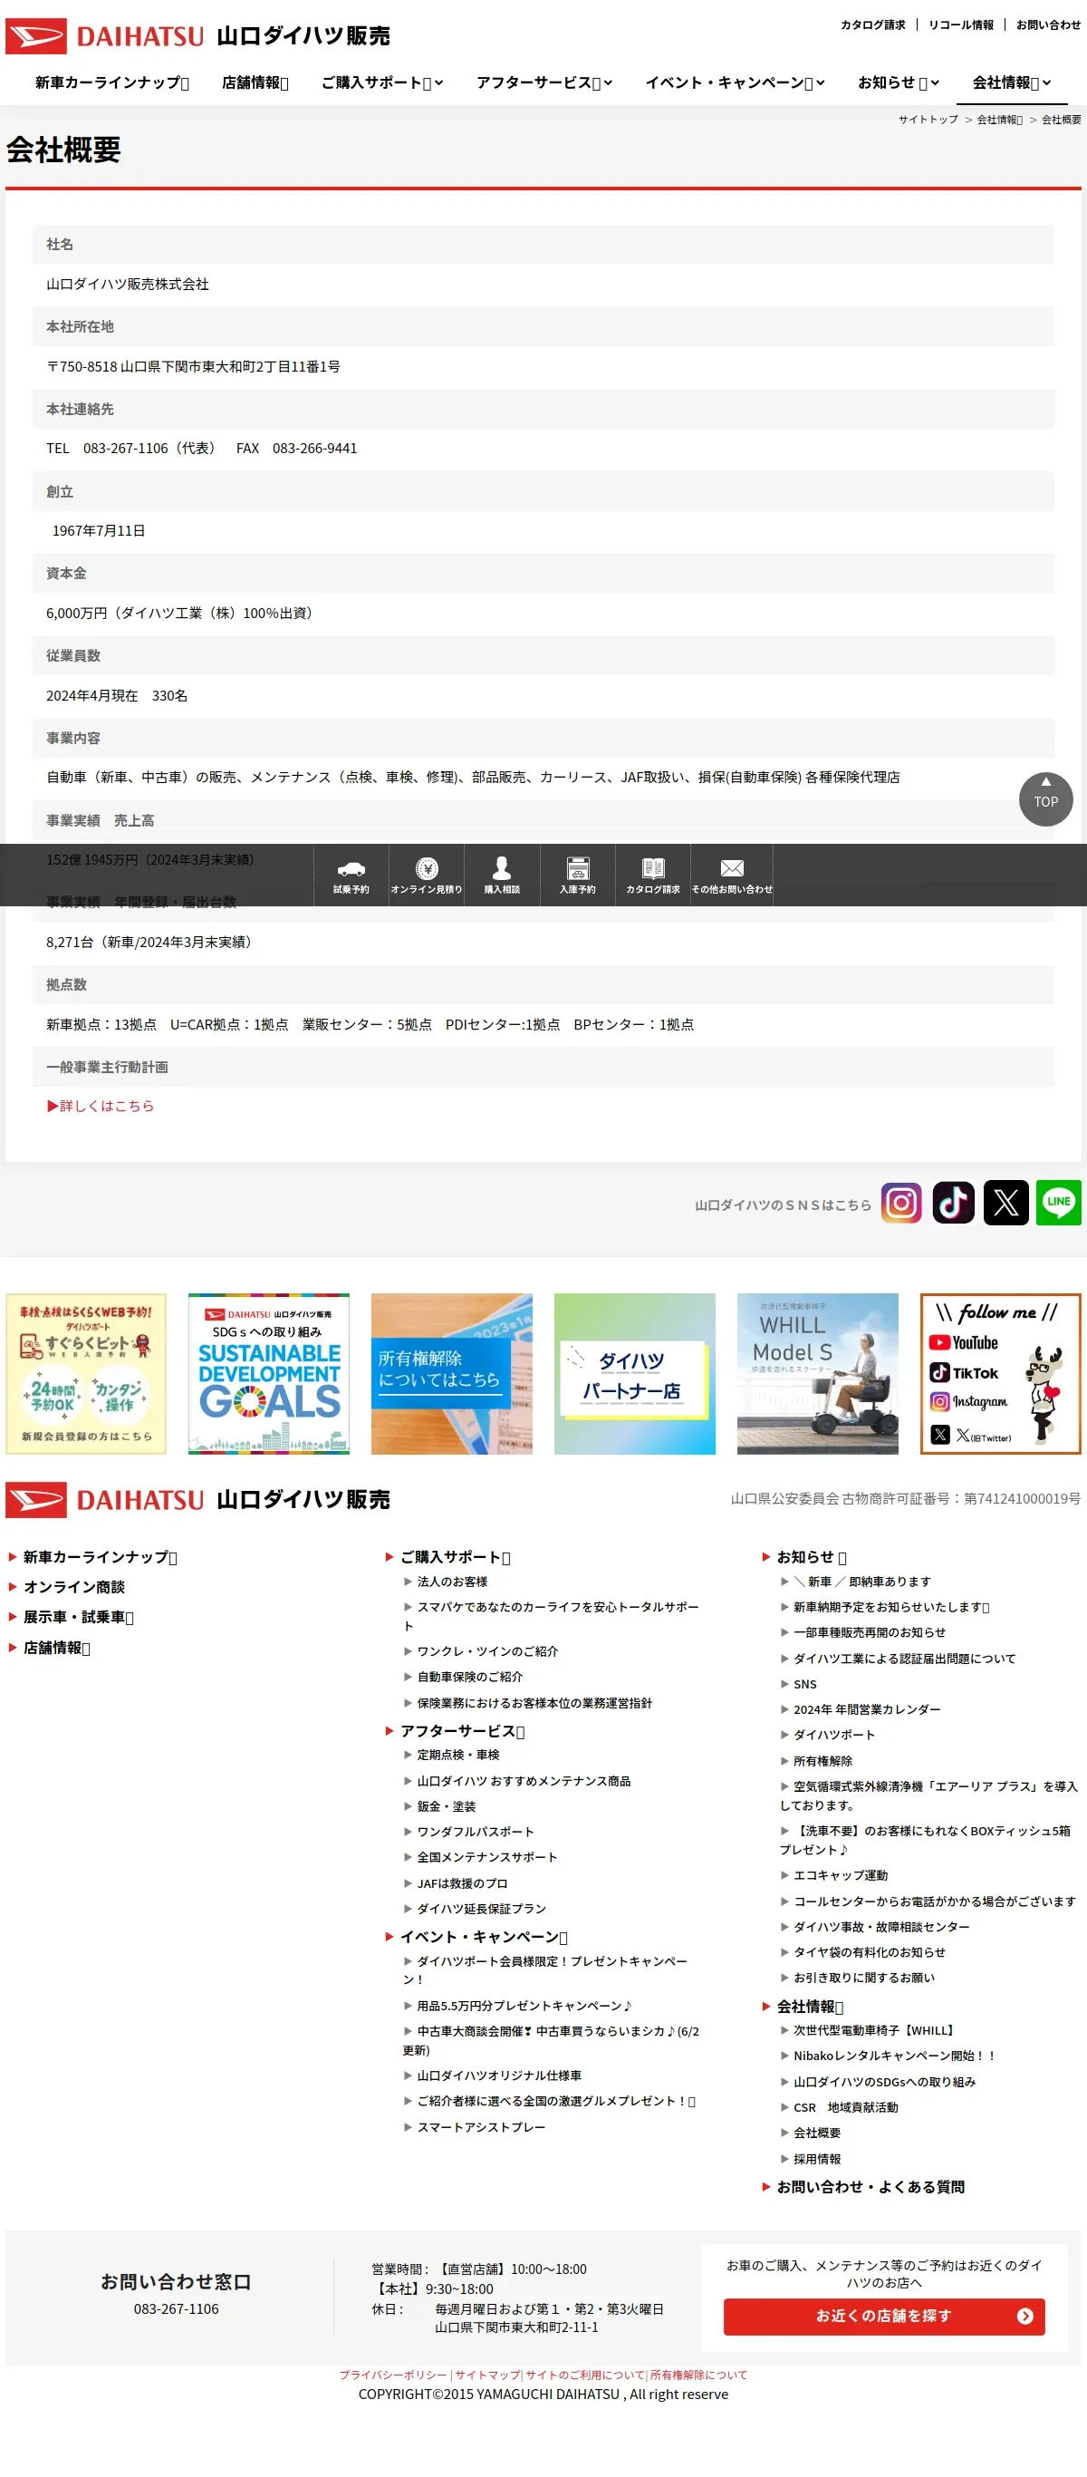
Task: Click サイトマップ at page bottom
Action: point(487,2375)
